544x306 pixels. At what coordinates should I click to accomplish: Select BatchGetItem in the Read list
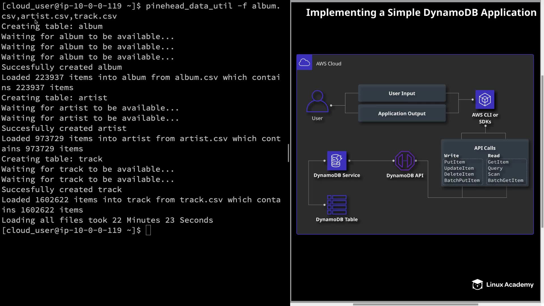505,180
